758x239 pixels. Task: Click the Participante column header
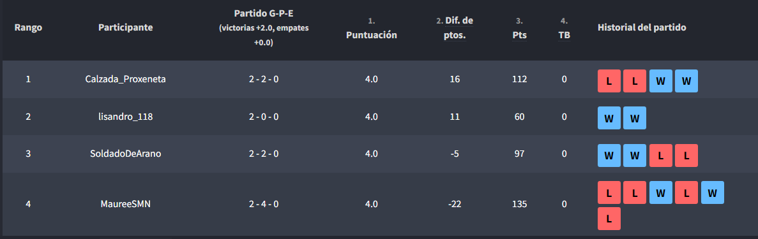[x=125, y=27]
